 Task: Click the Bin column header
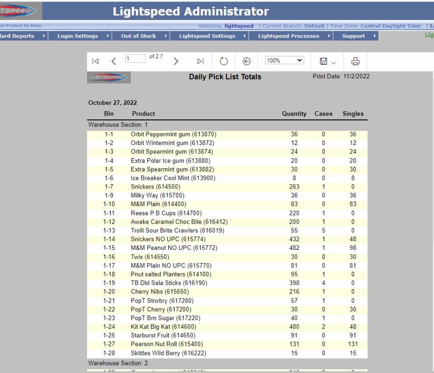(x=109, y=114)
